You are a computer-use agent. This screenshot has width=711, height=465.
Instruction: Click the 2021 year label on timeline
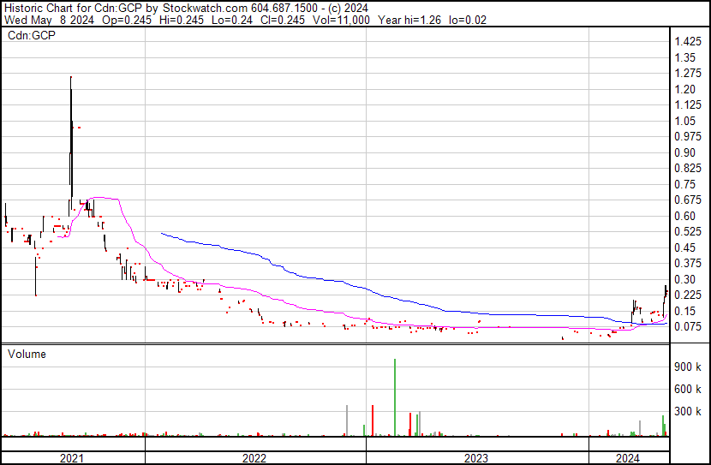[72, 458]
